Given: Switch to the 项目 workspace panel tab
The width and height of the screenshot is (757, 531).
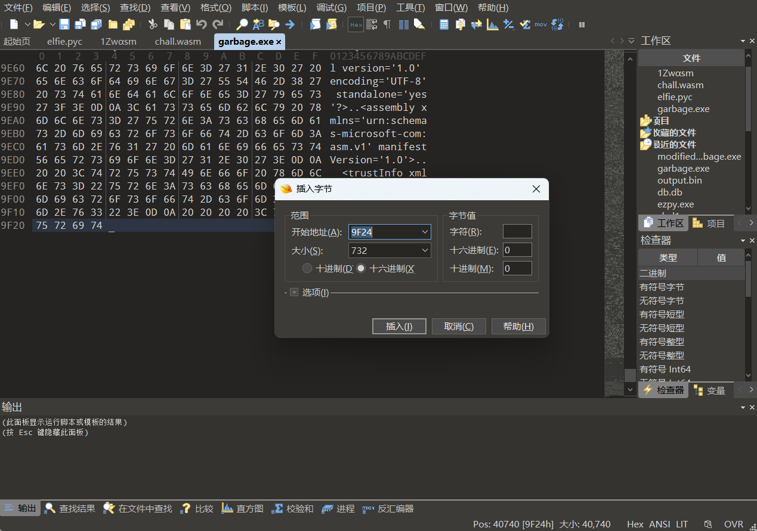Looking at the screenshot, I should 710,223.
